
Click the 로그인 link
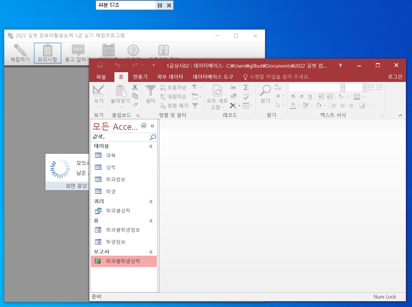(x=395, y=77)
